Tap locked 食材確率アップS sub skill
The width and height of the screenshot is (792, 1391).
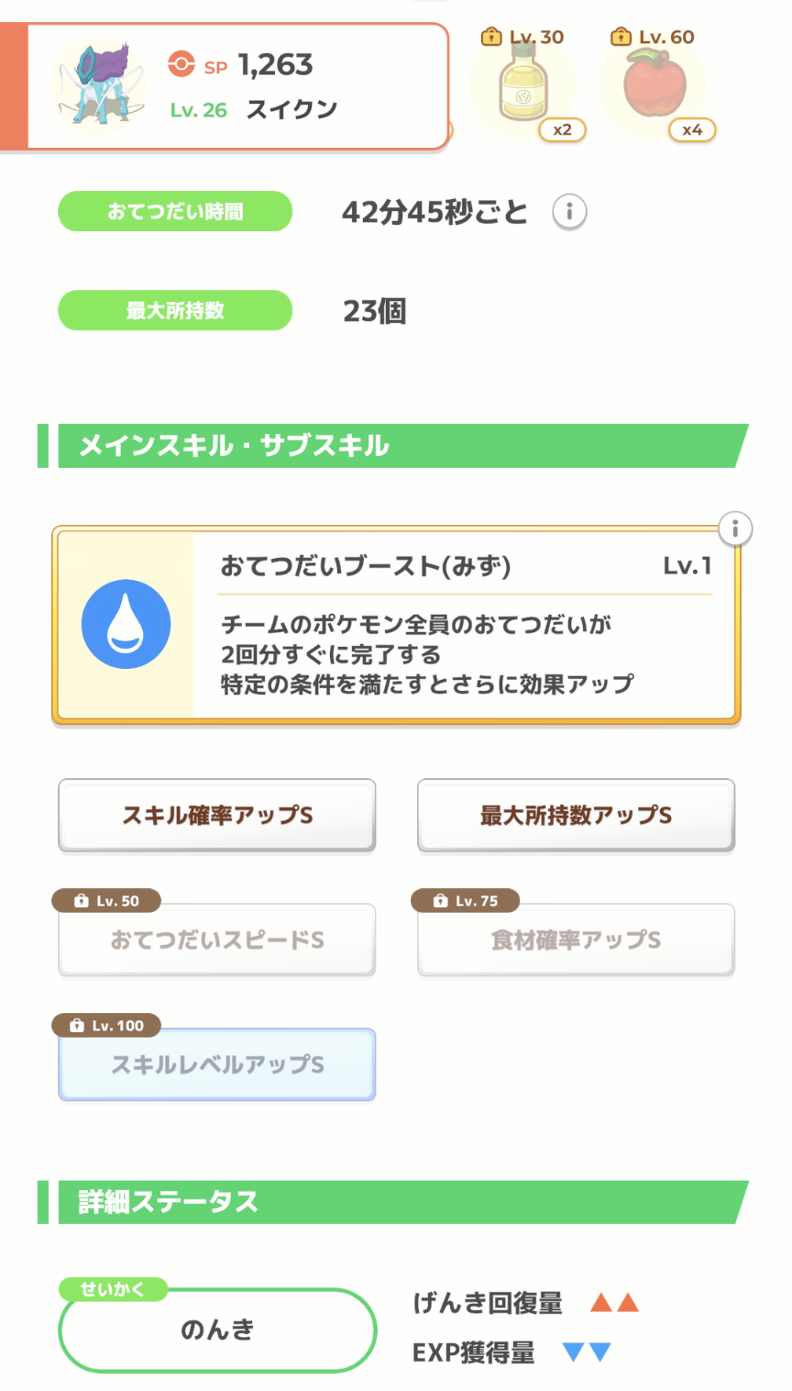click(x=576, y=940)
